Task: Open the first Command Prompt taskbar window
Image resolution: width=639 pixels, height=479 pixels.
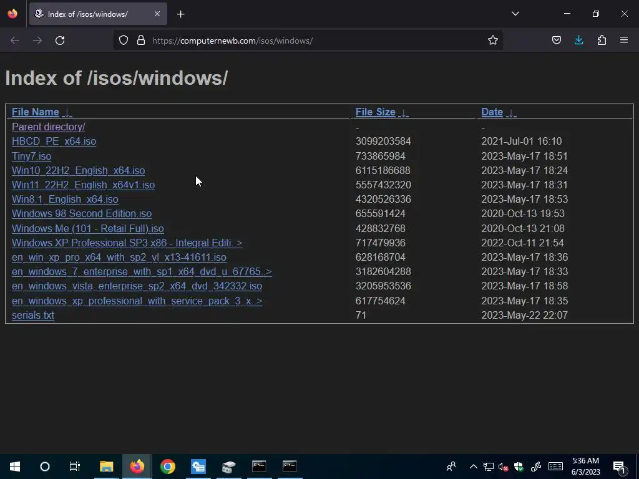Action: (x=259, y=467)
